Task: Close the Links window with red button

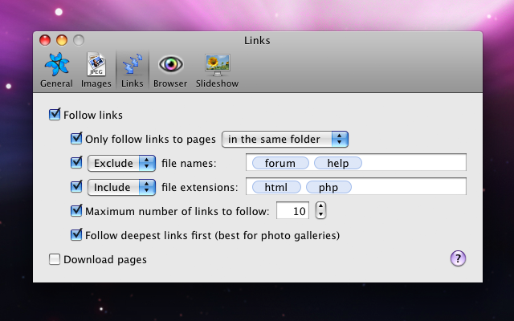Action: 45,40
